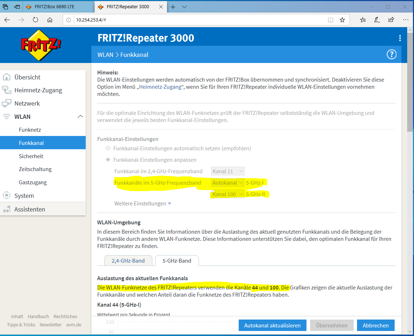Open Funknetz in sidebar

pyautogui.click(x=43, y=130)
